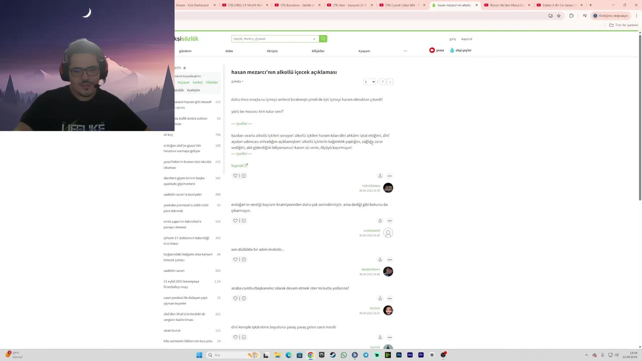Open #kripto channel
The width and height of the screenshot is (642, 361).
pyautogui.click(x=272, y=51)
